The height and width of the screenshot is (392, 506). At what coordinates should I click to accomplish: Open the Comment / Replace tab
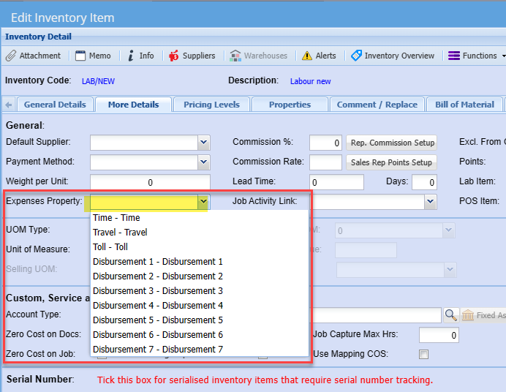[x=377, y=105]
